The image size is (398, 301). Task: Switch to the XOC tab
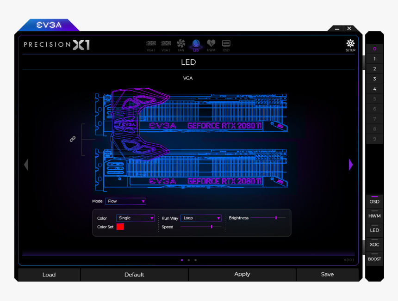[x=374, y=245]
